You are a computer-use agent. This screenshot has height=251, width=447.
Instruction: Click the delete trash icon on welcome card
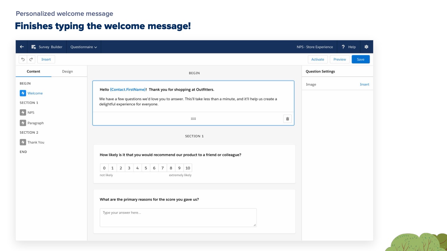pyautogui.click(x=287, y=119)
